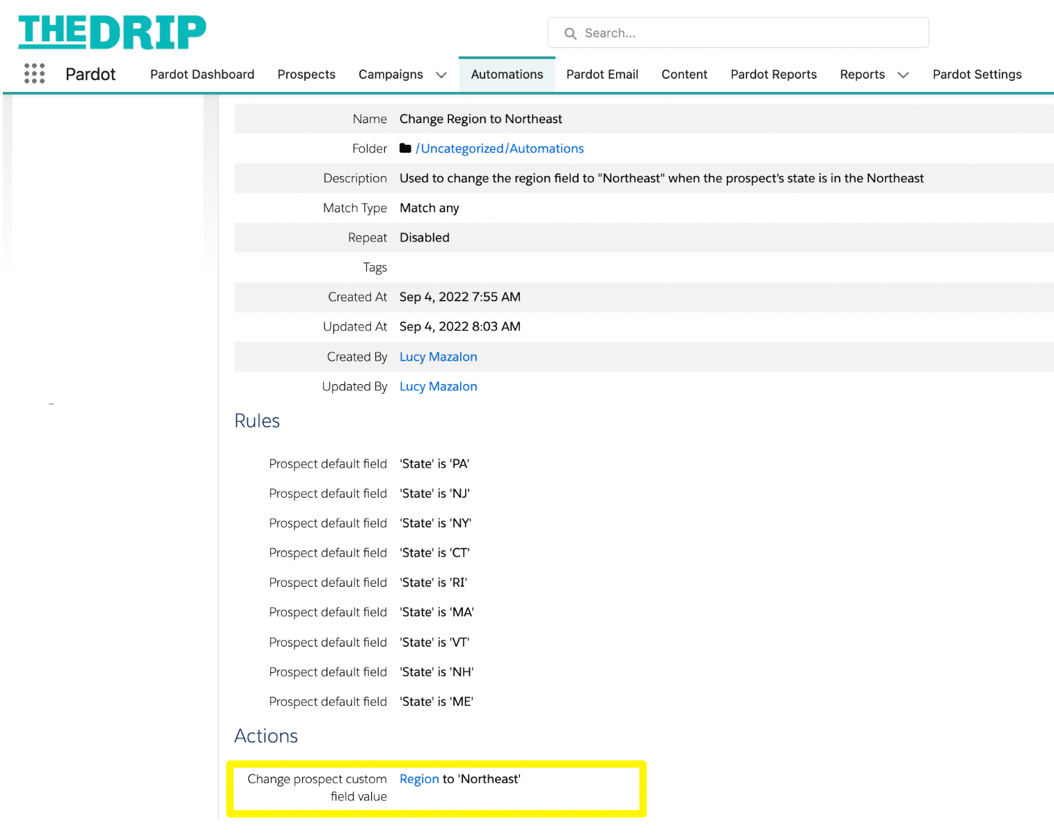Click the Repeat value 'Disabled'
Screen dimensions: 1054x838
pos(424,237)
